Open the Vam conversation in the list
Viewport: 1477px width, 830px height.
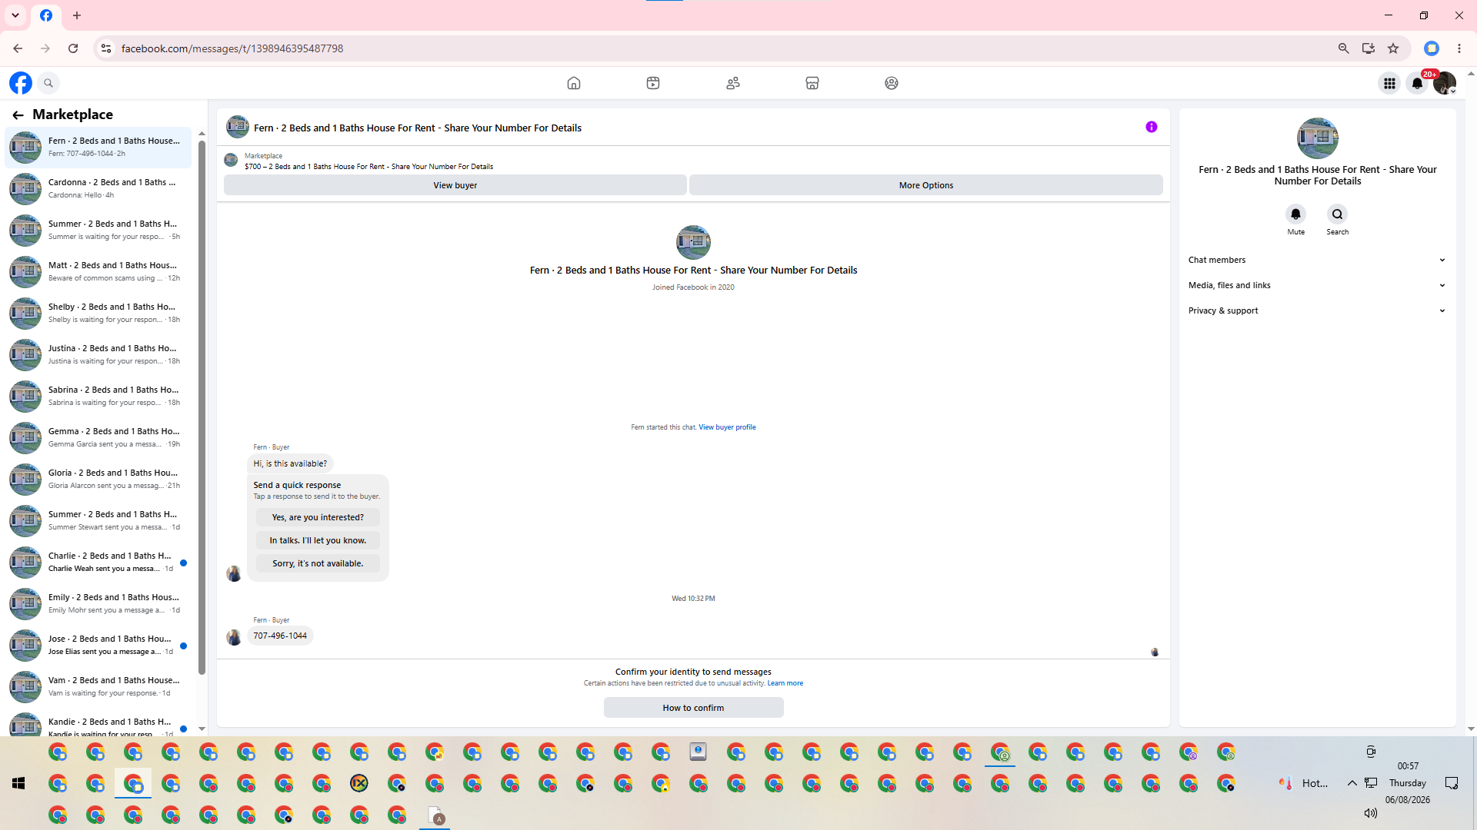point(98,687)
